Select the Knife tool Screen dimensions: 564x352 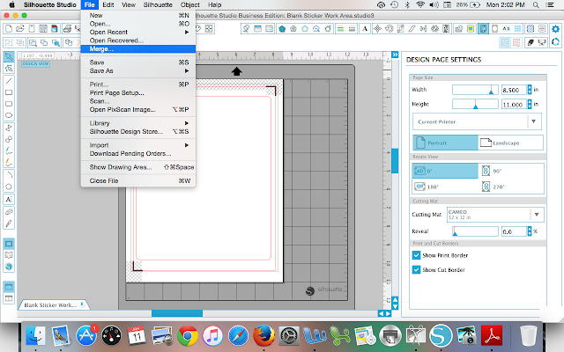[9, 224]
